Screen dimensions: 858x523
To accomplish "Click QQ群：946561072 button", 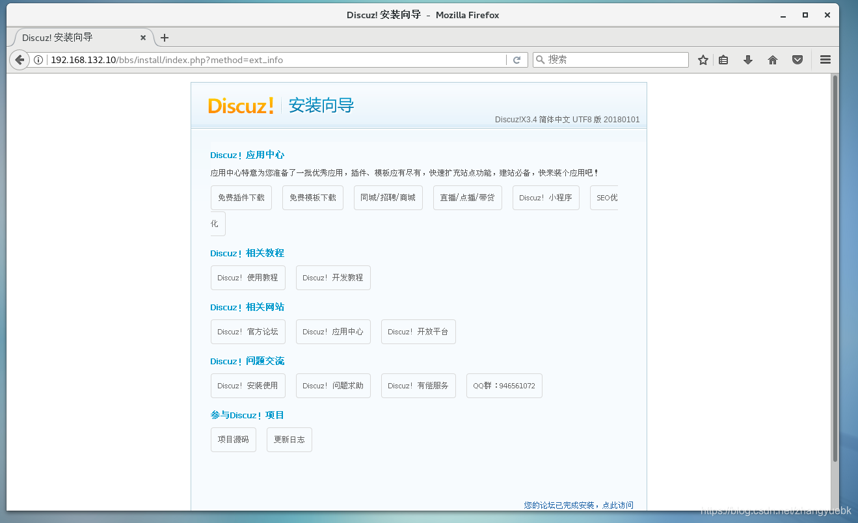I will tap(504, 386).
